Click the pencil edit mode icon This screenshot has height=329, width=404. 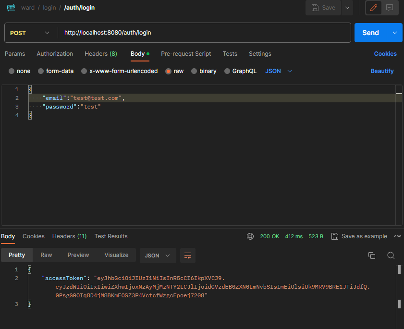tap(374, 8)
